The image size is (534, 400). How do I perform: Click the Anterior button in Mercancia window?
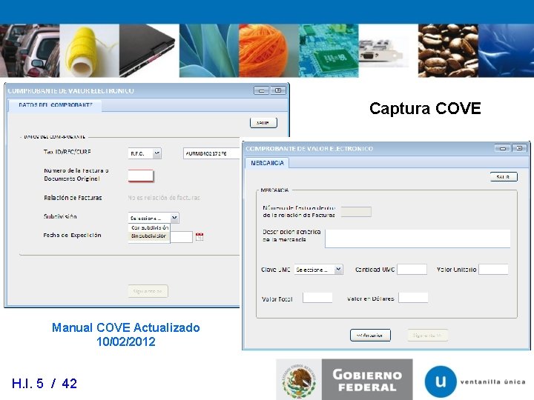(370, 336)
